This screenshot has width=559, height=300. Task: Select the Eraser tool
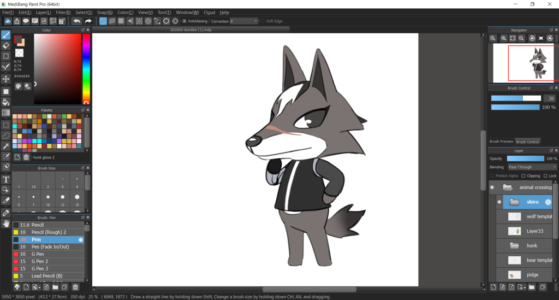[6, 45]
